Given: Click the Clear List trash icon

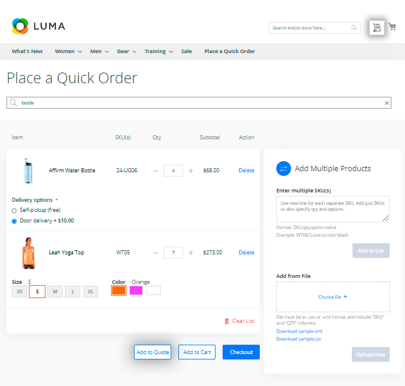Looking at the screenshot, I should tap(227, 321).
